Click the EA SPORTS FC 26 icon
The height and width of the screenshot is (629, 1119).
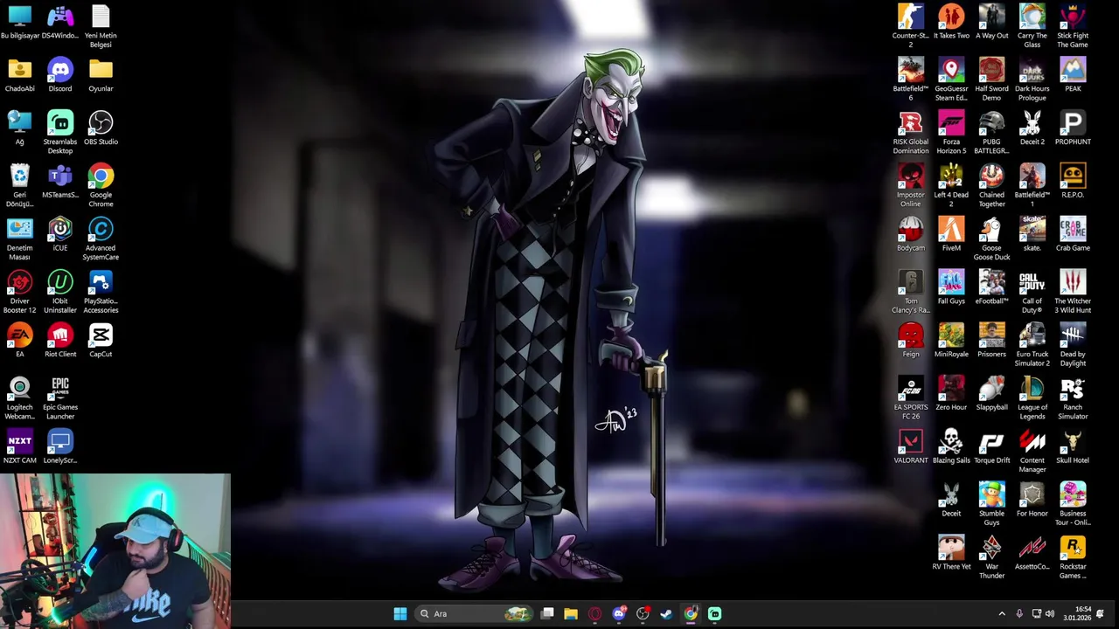(x=910, y=398)
